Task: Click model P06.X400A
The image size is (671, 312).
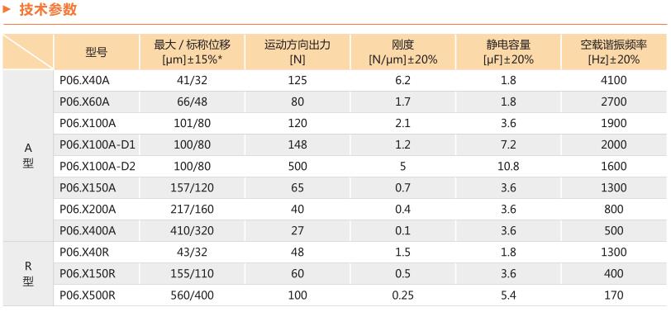Action: (88, 230)
